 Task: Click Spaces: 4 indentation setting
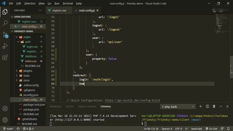[167, 128]
